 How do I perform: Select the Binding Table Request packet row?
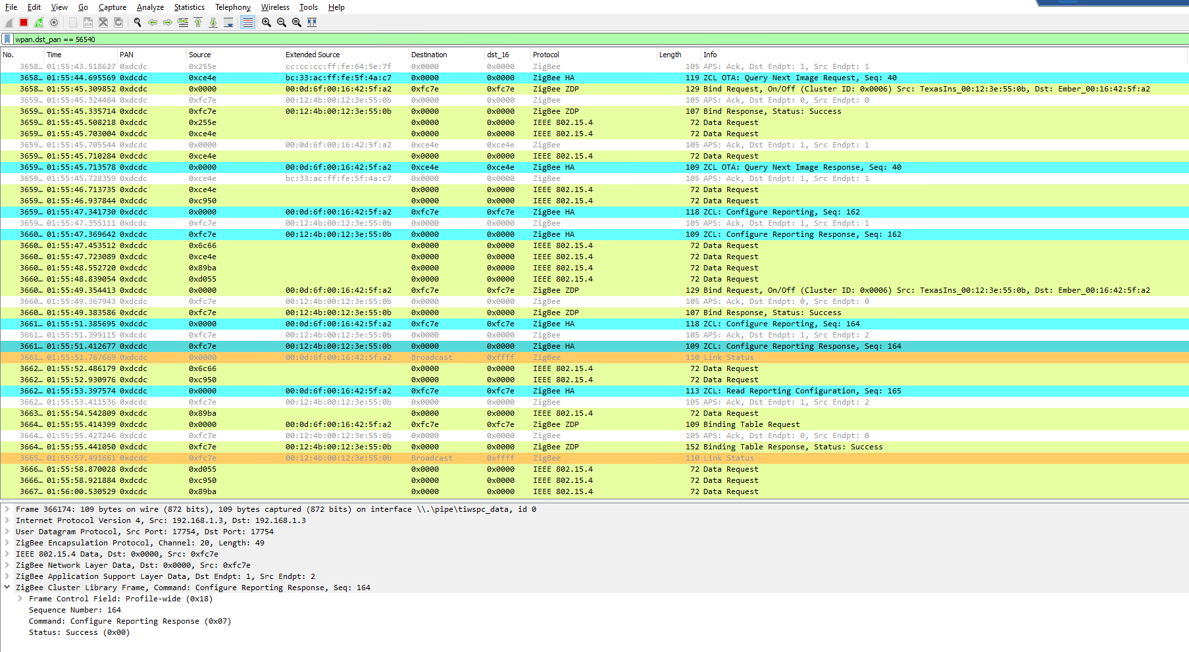395,424
